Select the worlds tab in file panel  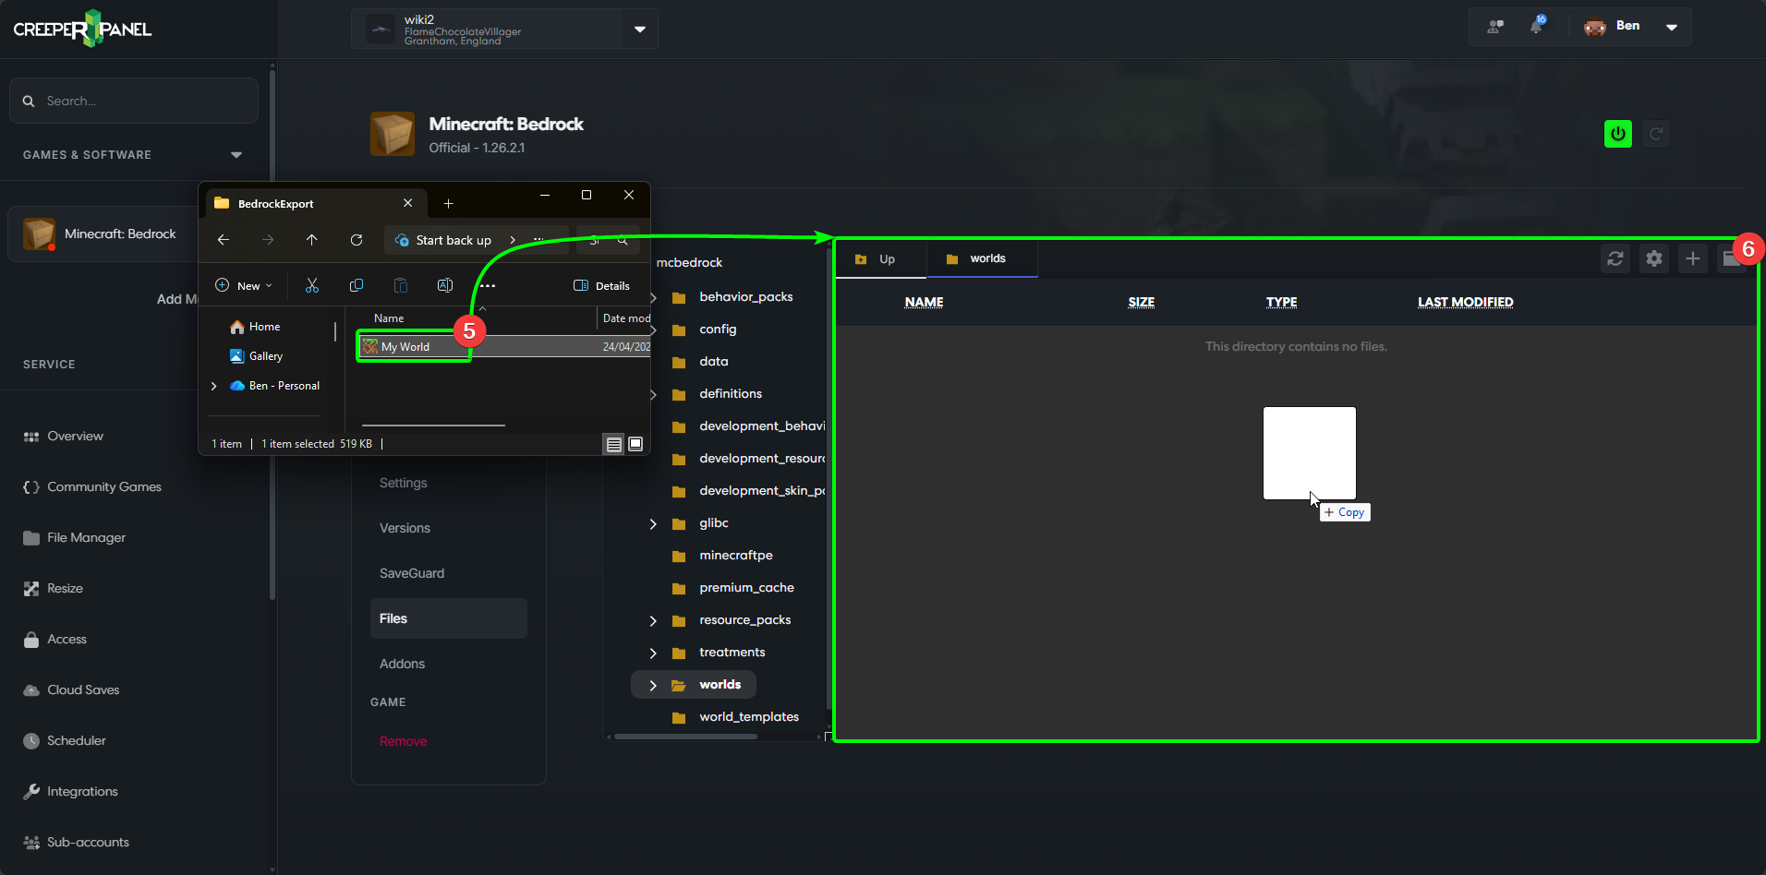click(982, 259)
